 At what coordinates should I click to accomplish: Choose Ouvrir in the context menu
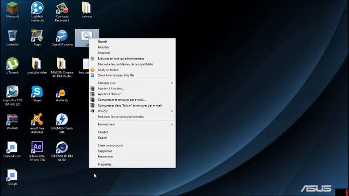tap(132, 41)
